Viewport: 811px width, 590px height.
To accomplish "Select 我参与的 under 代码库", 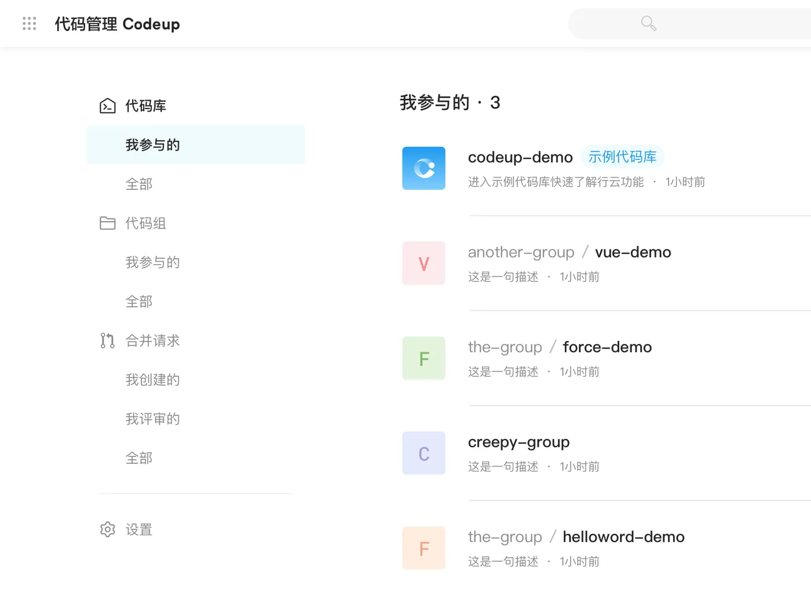I will (195, 145).
